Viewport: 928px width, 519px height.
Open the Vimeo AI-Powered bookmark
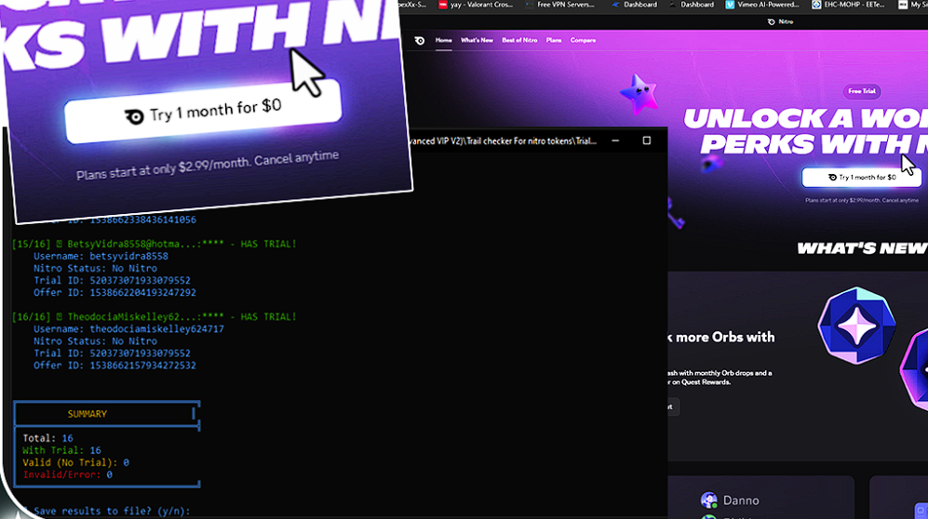[x=762, y=5]
